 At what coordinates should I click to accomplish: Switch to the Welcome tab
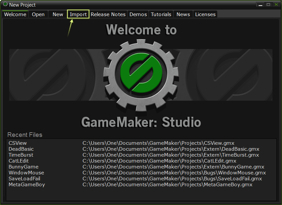pyautogui.click(x=15, y=14)
